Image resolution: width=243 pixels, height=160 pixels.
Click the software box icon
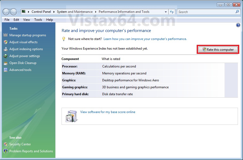[71, 116]
